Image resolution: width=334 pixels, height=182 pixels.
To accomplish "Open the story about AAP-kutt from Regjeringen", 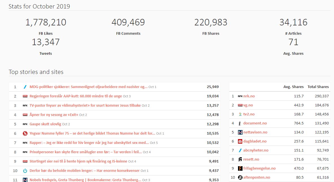I will point(76,96).
